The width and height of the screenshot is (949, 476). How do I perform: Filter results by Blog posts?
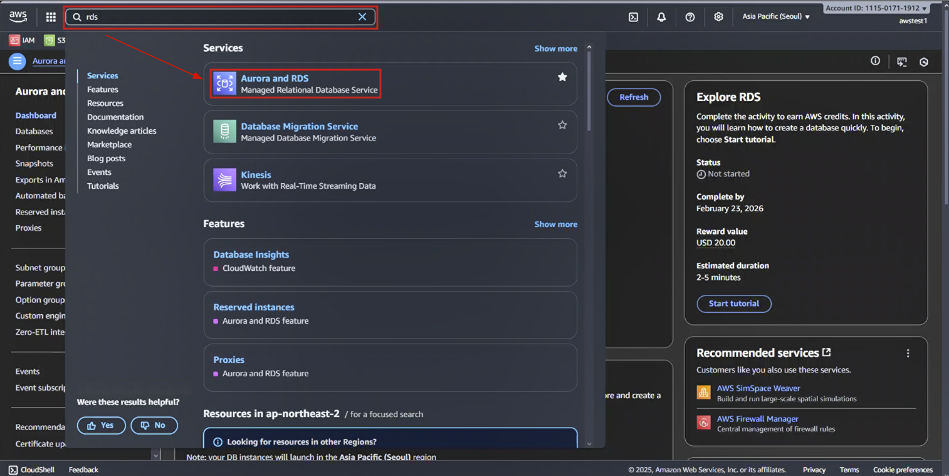point(106,159)
